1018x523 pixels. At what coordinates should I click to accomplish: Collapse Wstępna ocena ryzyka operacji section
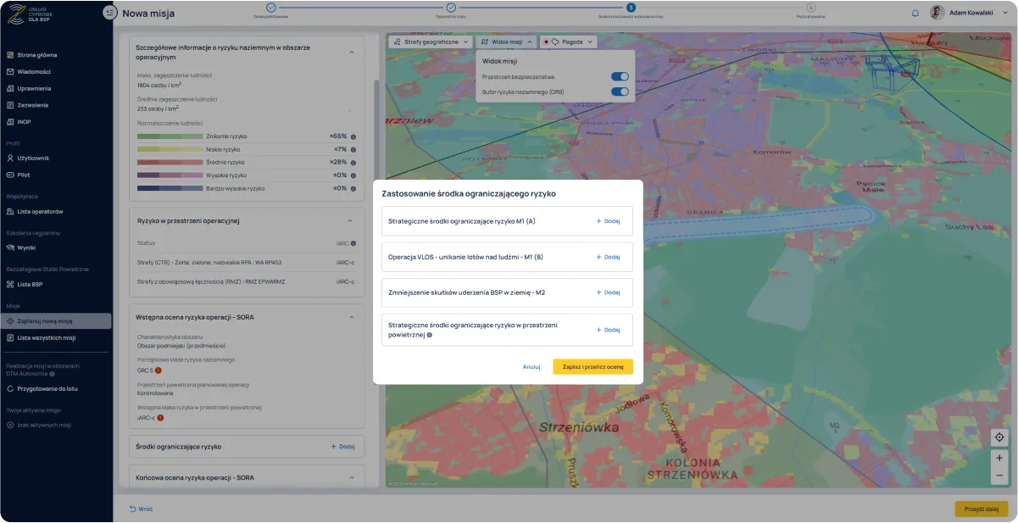(352, 317)
